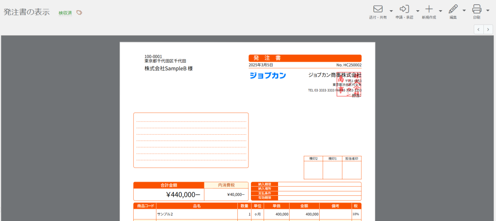Go to previous document with left chevron
Screen dimensions: 496x221
tap(478, 30)
